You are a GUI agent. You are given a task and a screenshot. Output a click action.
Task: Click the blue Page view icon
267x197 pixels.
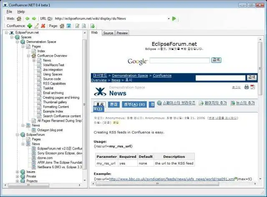[x=69, y=26]
